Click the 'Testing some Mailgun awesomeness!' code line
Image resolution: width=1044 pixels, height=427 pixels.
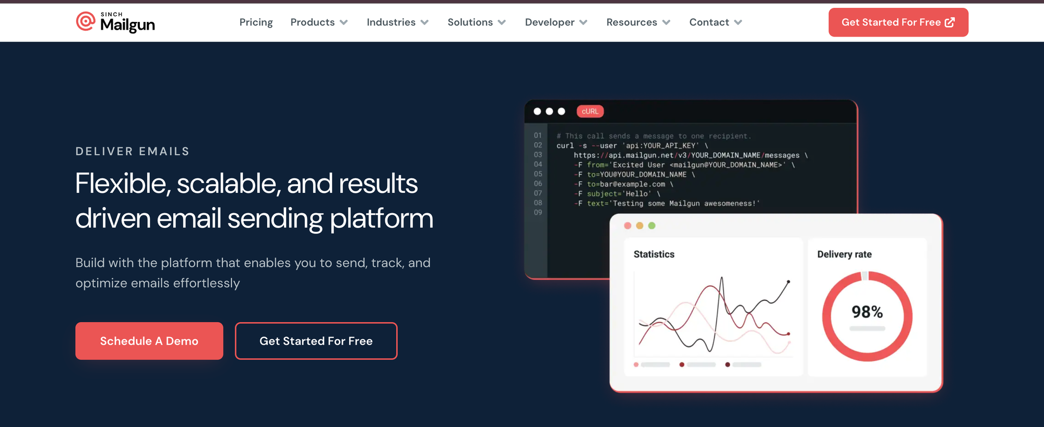tap(667, 203)
